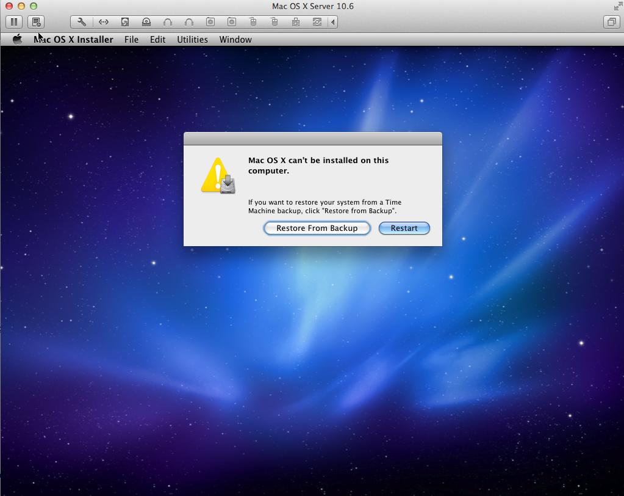Viewport: 624px width, 496px height.
Task: Close the Mac OS X Server window
Action: 9,6
